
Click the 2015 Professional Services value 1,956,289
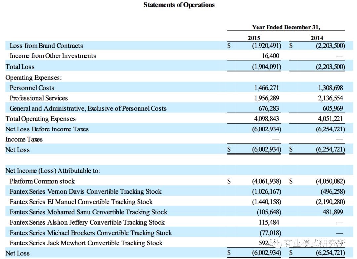click(266, 98)
